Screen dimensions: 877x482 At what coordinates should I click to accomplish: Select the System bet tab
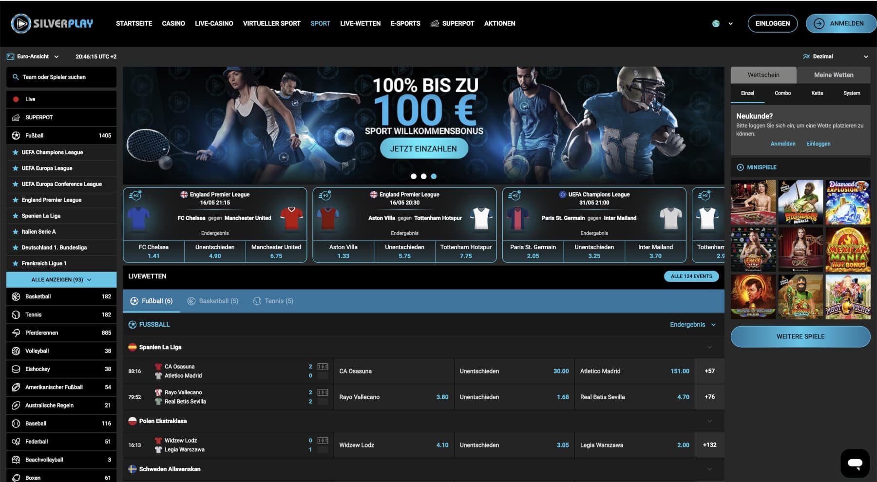click(852, 93)
